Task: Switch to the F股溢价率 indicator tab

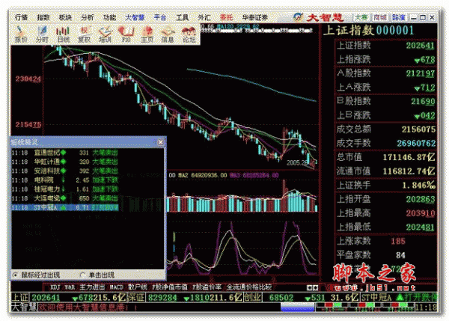Action: pos(207,287)
